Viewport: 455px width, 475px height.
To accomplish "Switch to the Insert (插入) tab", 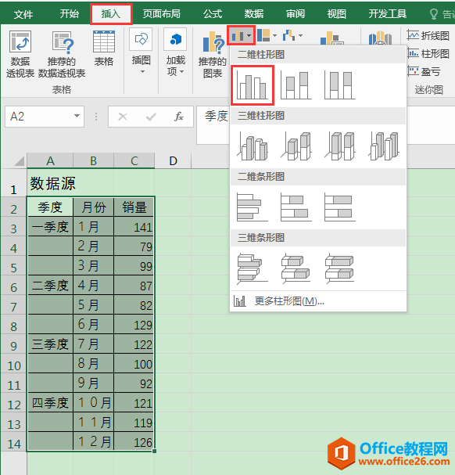I will point(111,14).
